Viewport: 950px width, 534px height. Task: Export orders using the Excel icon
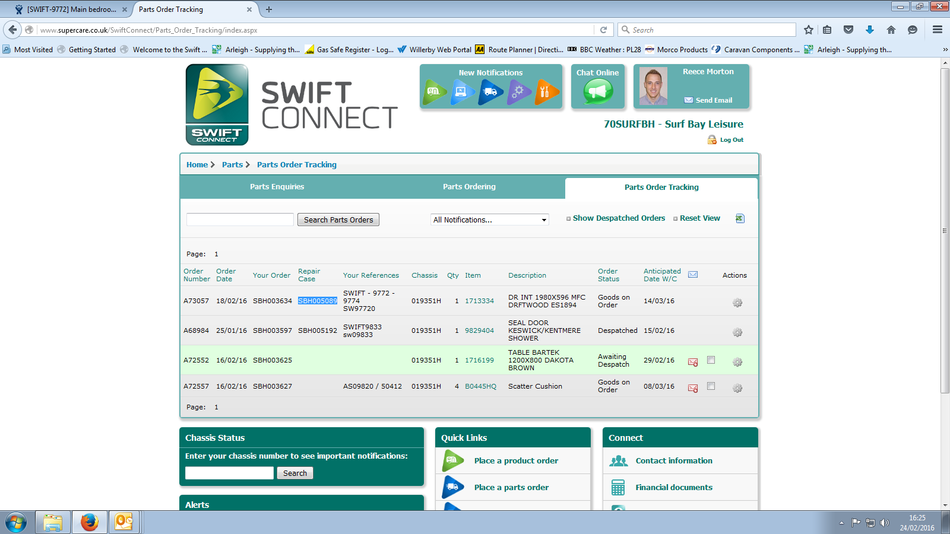(740, 218)
